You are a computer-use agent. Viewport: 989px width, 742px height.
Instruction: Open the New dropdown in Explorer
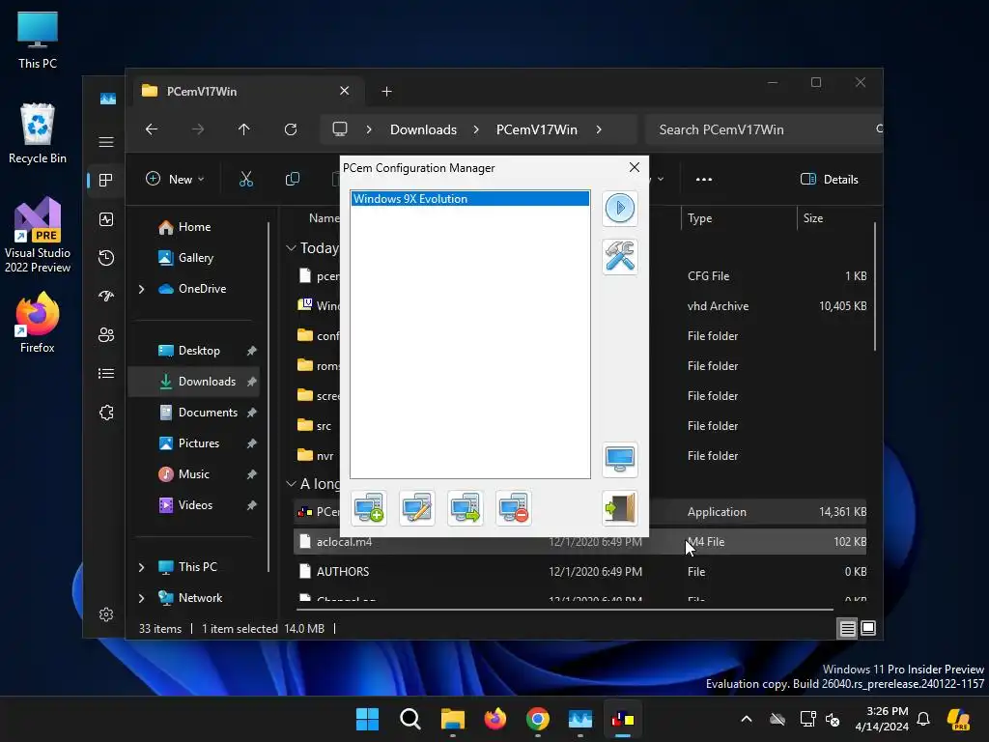pyautogui.click(x=175, y=179)
